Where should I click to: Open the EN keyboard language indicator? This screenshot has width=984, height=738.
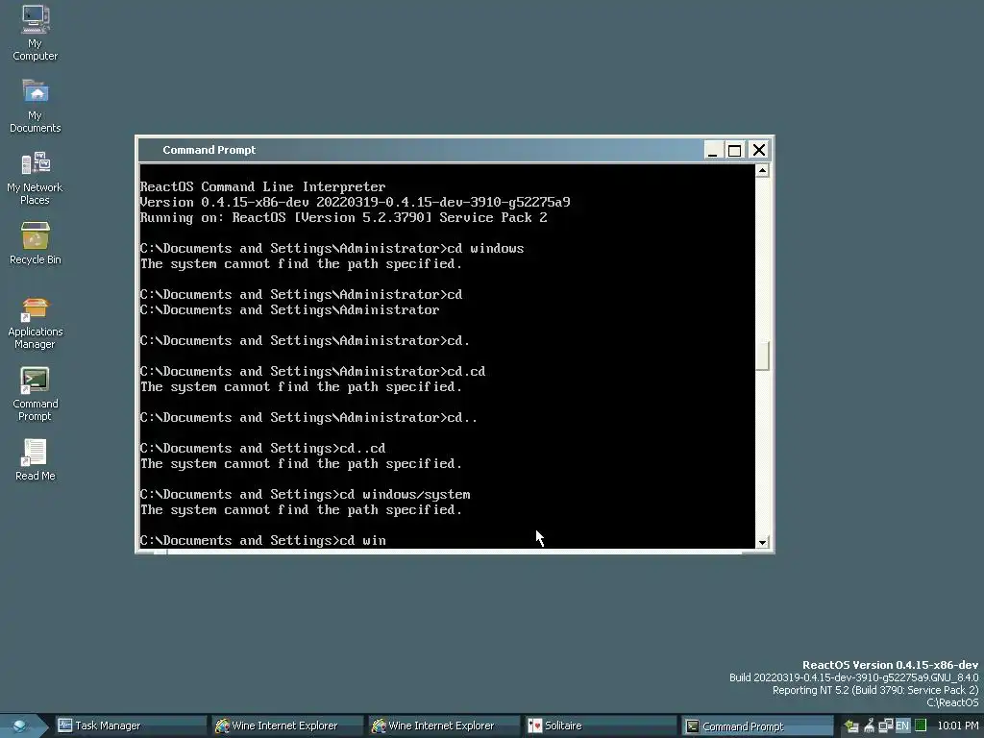click(x=902, y=726)
